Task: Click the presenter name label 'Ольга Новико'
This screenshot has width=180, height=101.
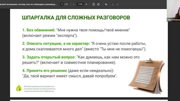Action: (x=173, y=20)
